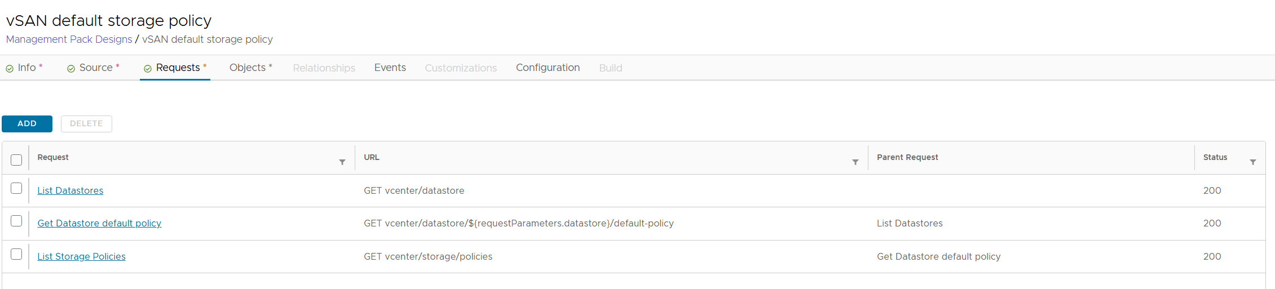
Task: Open the List Datastores request link
Action: click(70, 191)
